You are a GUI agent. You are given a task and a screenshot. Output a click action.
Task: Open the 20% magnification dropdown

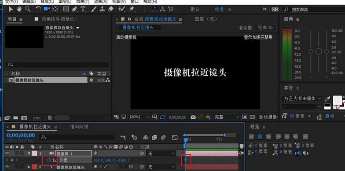point(139,117)
